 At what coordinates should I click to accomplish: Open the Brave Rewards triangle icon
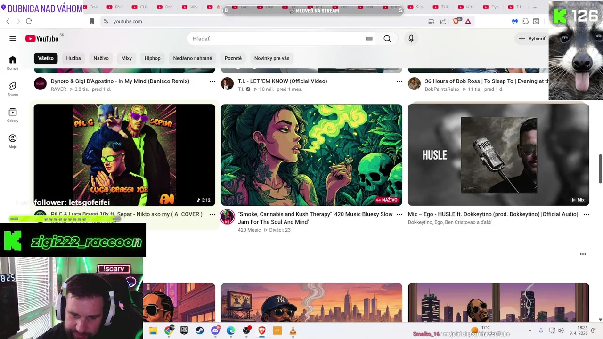[x=468, y=21]
